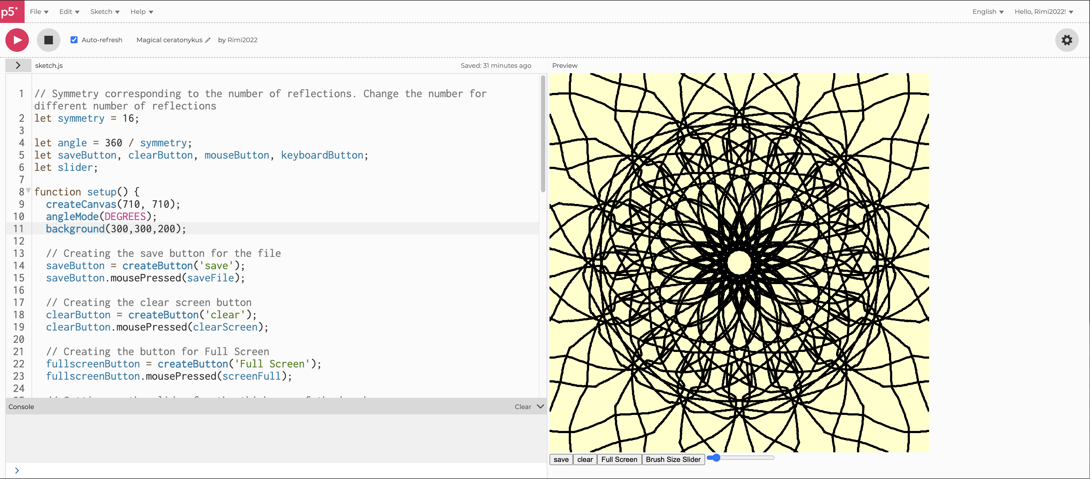Click the Console header label

(21, 407)
